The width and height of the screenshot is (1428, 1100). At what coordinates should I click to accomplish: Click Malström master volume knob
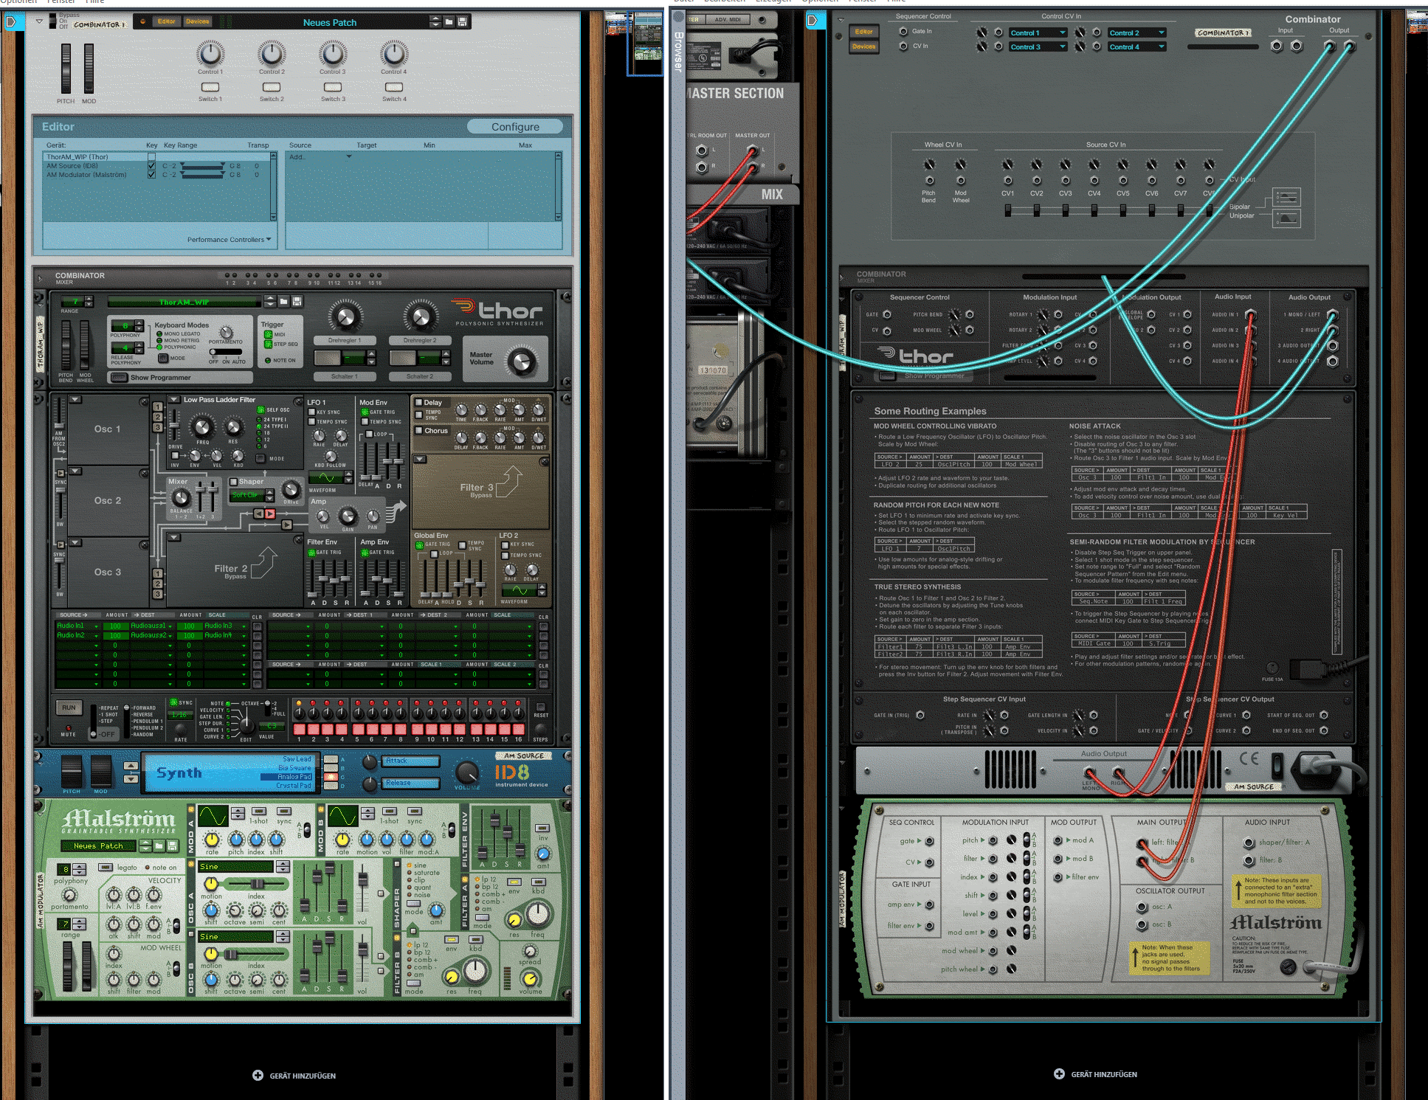(530, 978)
